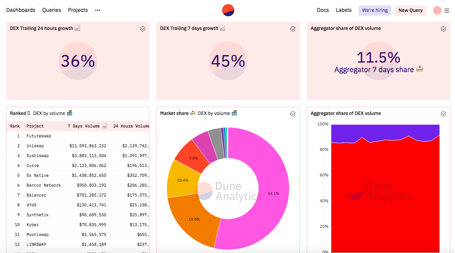This screenshot has width=455, height=253.
Task: Click the pink user avatar
Action: pyautogui.click(x=437, y=10)
